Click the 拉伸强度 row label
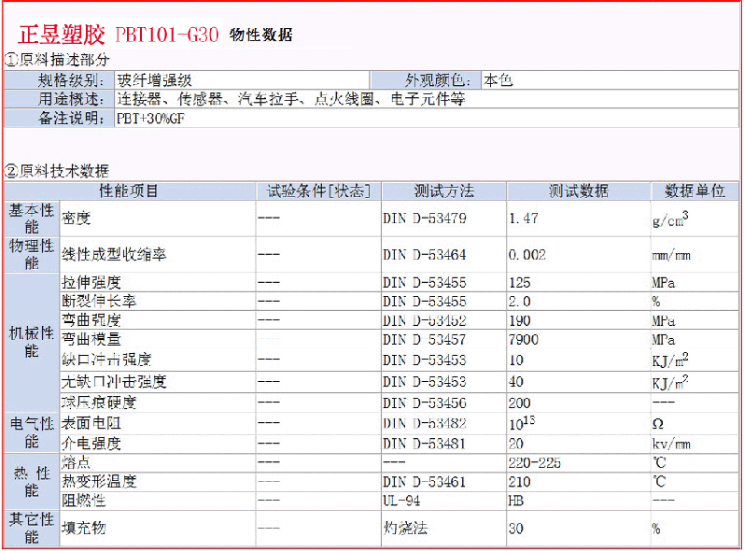The height and width of the screenshot is (551, 744). click(x=91, y=281)
